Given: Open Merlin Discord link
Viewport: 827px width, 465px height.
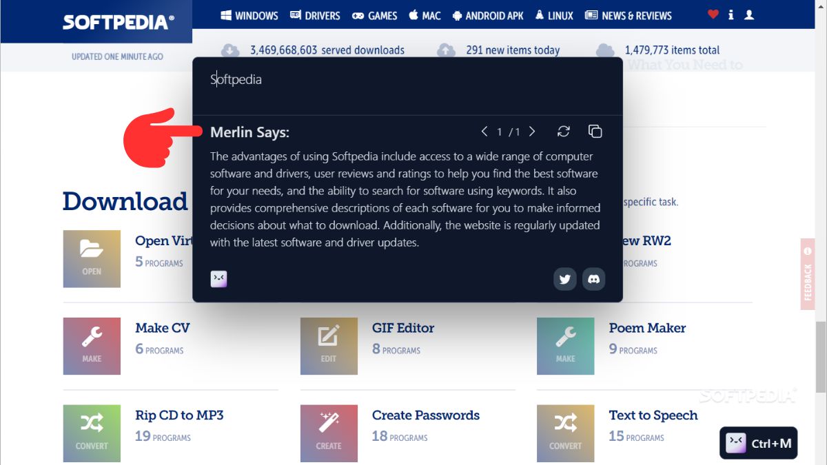Looking at the screenshot, I should point(594,279).
